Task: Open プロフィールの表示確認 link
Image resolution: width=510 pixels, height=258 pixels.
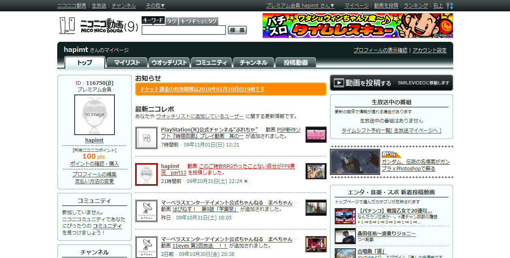Action: click(x=380, y=50)
